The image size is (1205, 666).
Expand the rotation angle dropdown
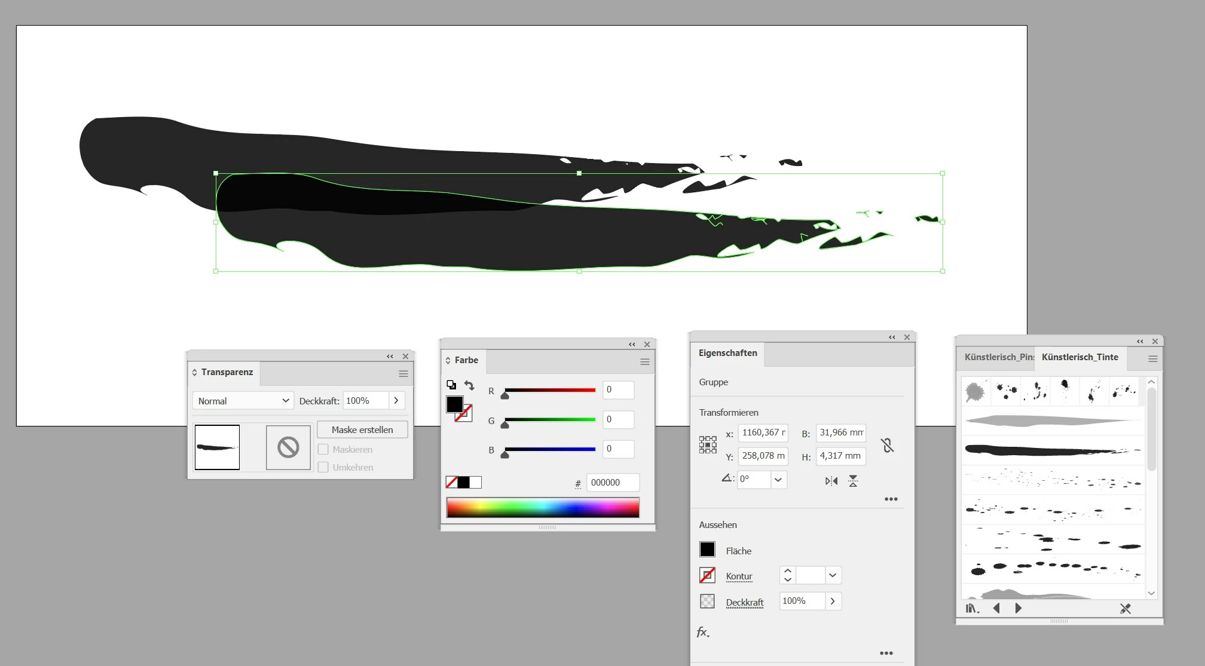(778, 480)
